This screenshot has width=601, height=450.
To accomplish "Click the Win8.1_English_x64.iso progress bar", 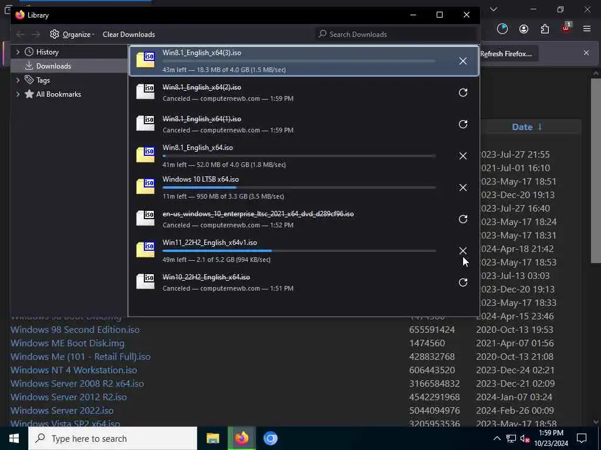I will [x=299, y=156].
